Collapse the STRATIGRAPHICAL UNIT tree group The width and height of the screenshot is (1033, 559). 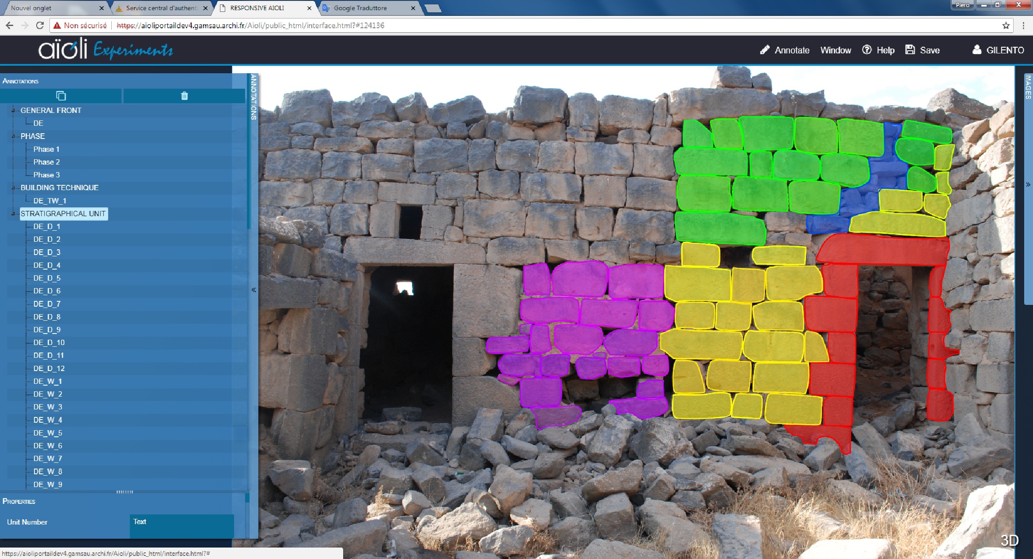coord(13,214)
